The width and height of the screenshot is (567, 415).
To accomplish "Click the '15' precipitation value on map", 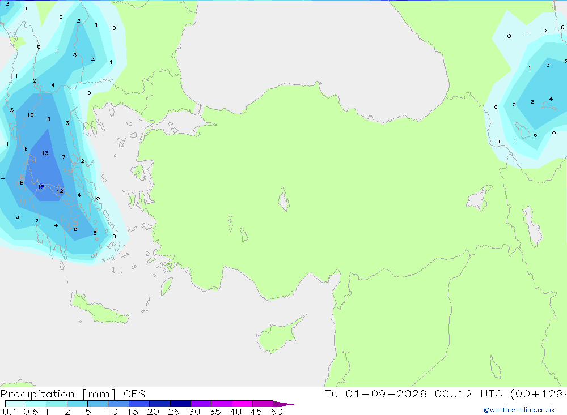I will click(x=41, y=187).
